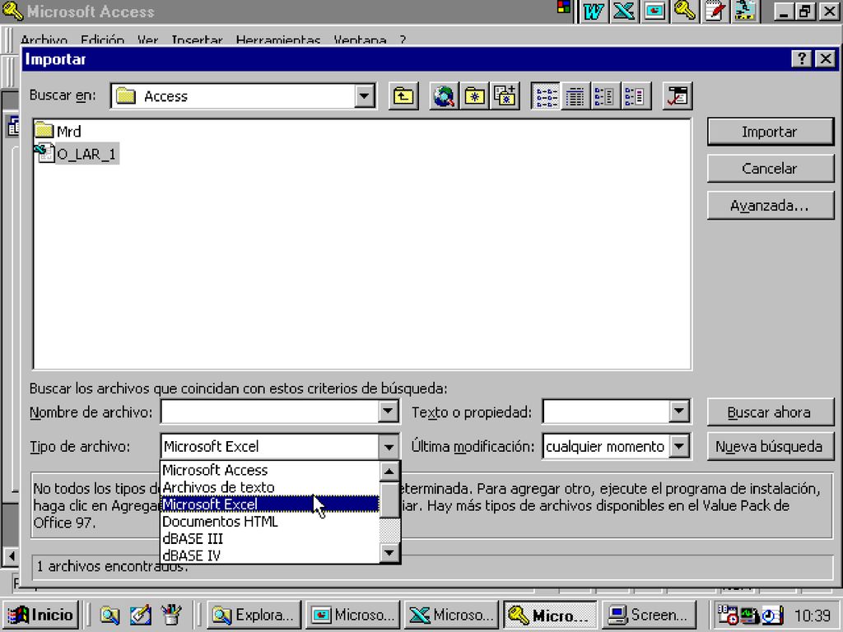Click last shortcut bar icon beside notepad
The image size is (843, 632).
(x=746, y=12)
